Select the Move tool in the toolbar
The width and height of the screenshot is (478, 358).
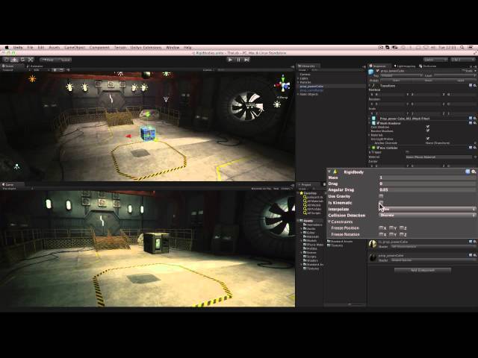click(14, 60)
